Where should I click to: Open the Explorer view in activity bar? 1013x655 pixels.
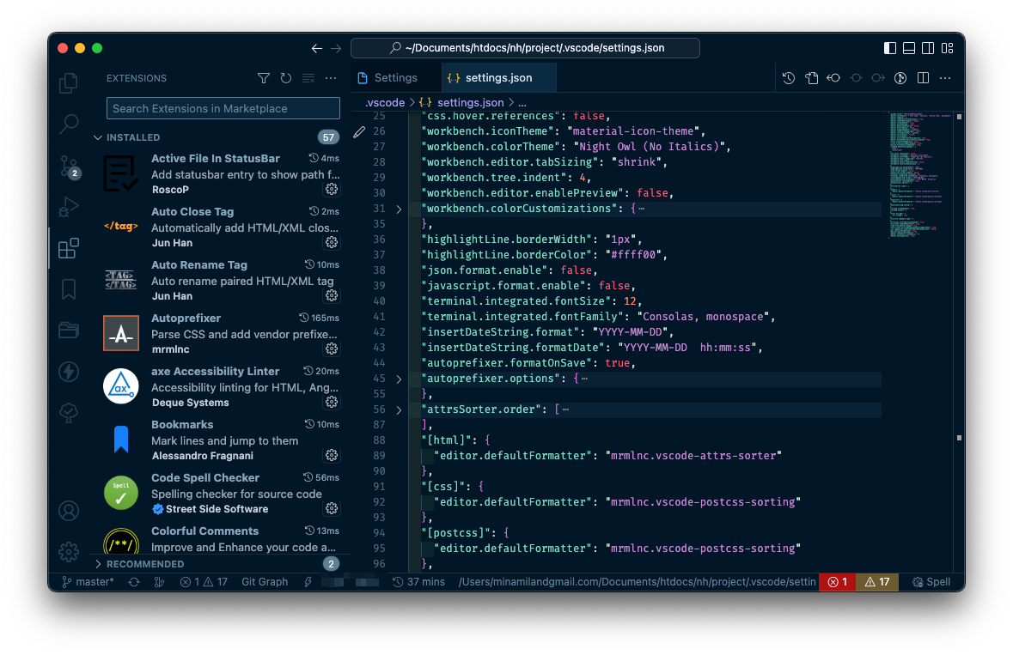pos(69,83)
